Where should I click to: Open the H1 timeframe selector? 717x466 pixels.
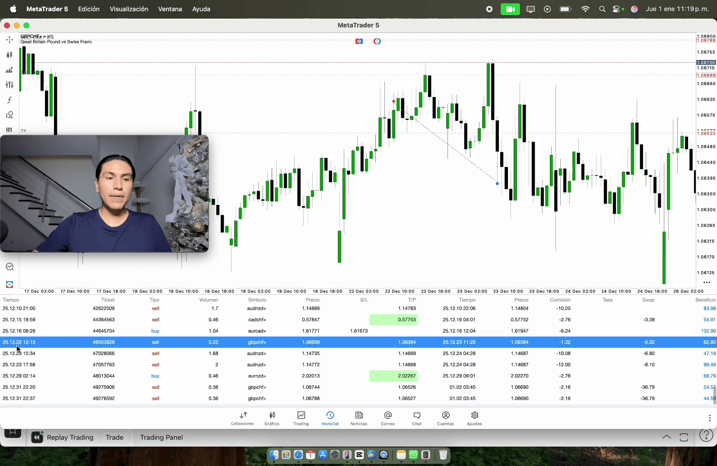click(x=10, y=130)
